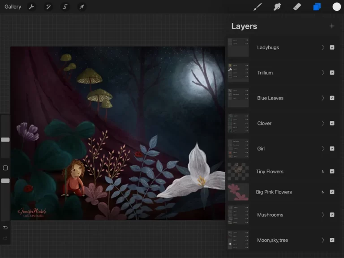
Task: Select the Blue Leaves group thumbnail
Action: [x=238, y=98]
